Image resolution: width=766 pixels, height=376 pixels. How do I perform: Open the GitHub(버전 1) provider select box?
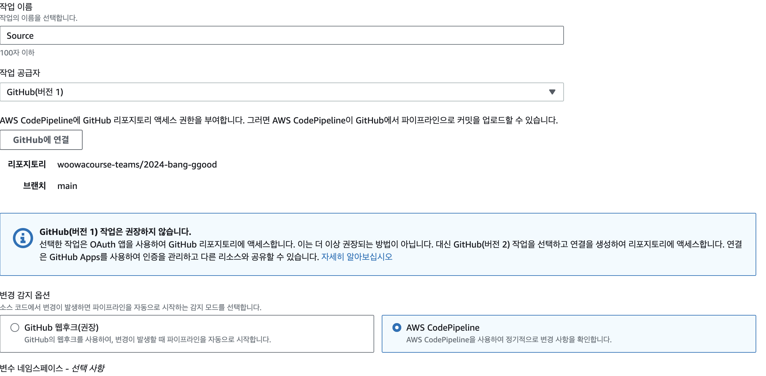pyautogui.click(x=282, y=92)
